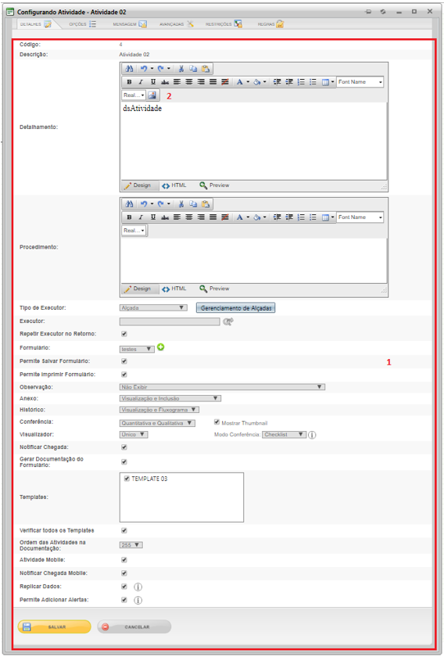
Task: Click Underline icon in Procedimento editor
Action: click(153, 217)
